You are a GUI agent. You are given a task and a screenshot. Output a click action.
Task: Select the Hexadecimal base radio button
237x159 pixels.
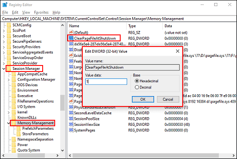(137, 81)
